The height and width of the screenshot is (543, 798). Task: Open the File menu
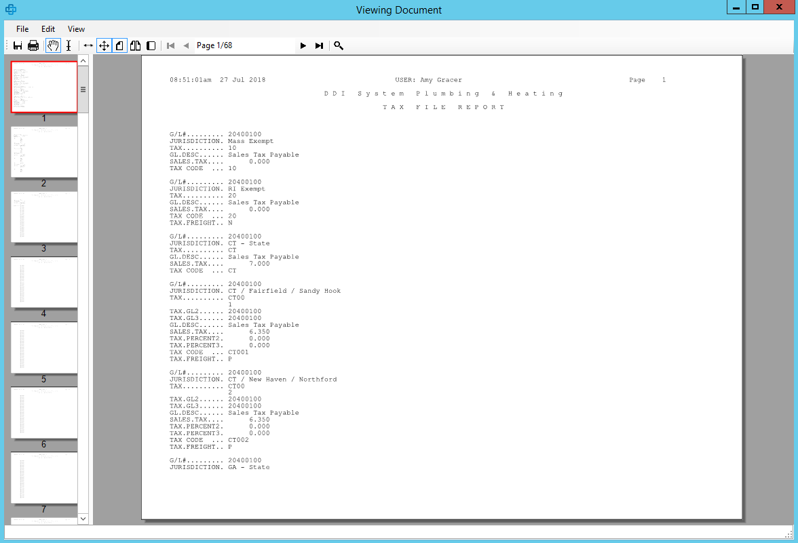[22, 29]
